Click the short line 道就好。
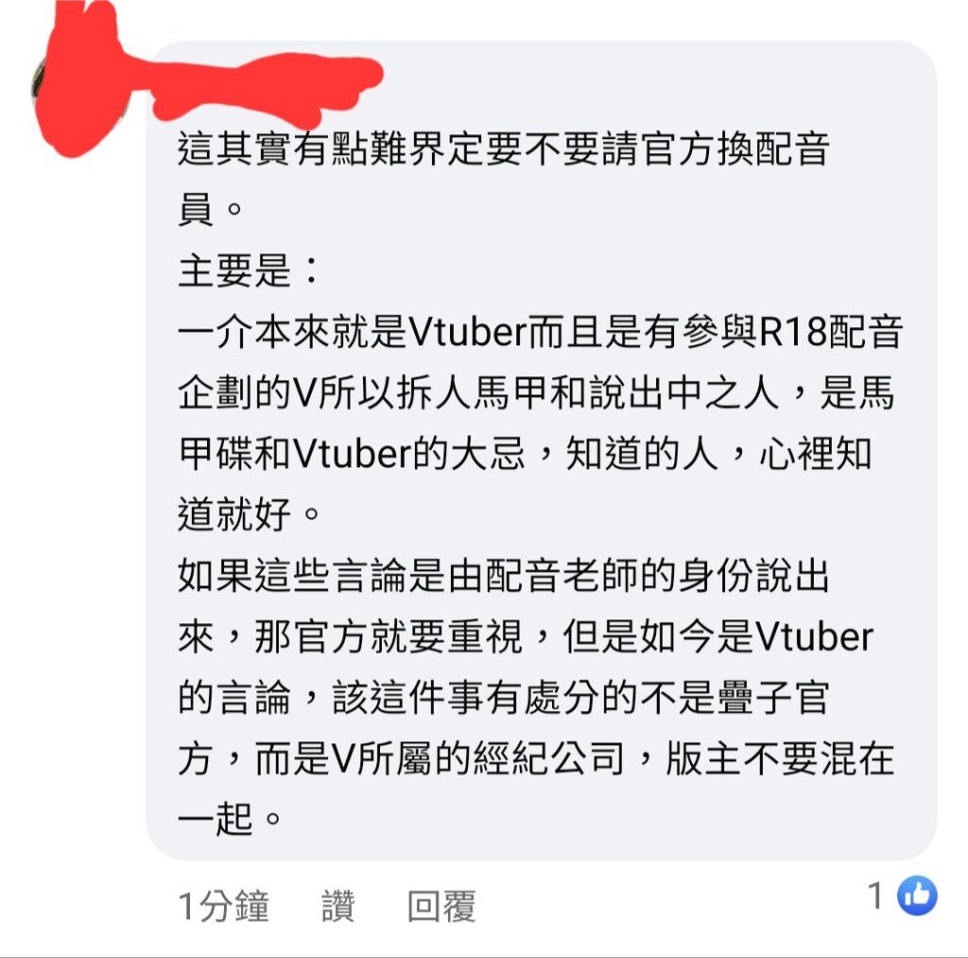The image size is (968, 958). click(249, 514)
